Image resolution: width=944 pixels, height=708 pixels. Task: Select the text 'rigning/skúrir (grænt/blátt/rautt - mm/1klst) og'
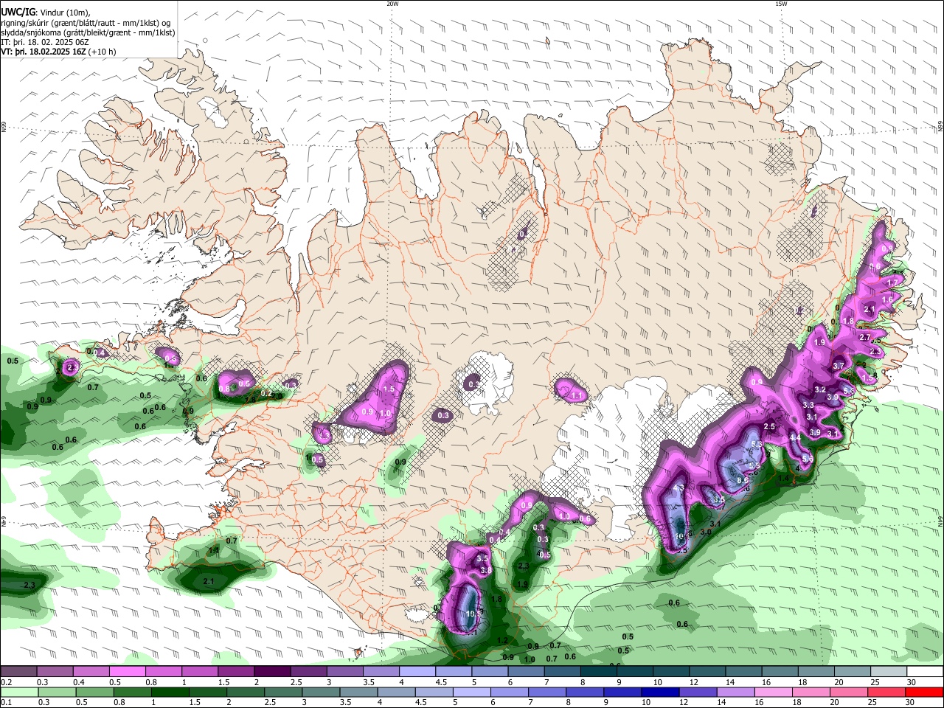tap(86, 22)
